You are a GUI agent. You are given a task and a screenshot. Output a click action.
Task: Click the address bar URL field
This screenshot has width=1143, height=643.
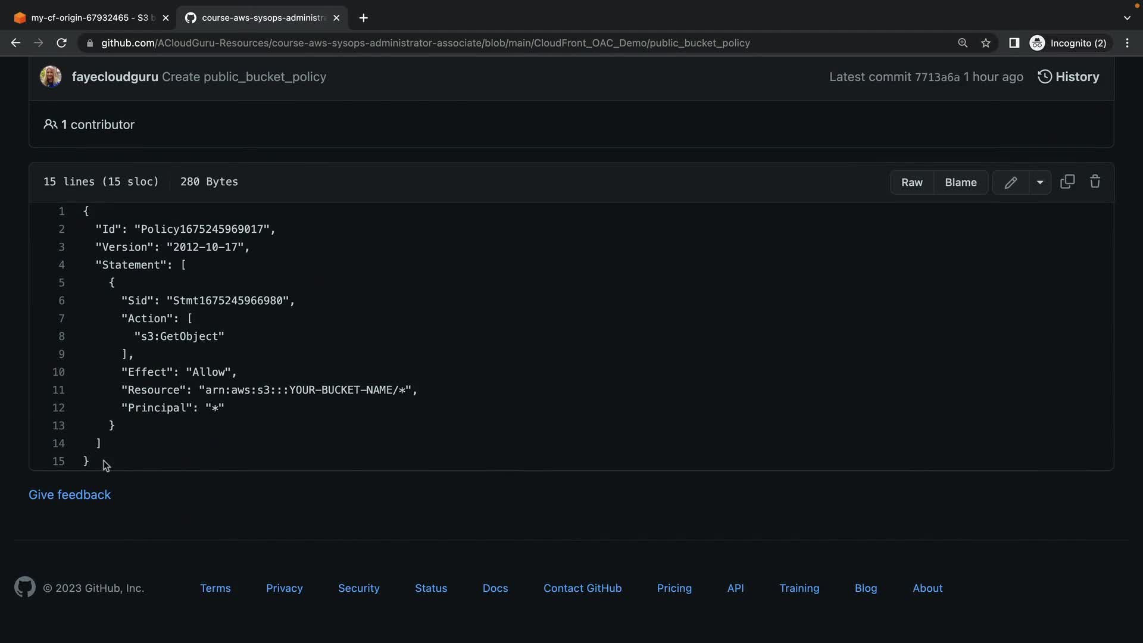[425, 43]
